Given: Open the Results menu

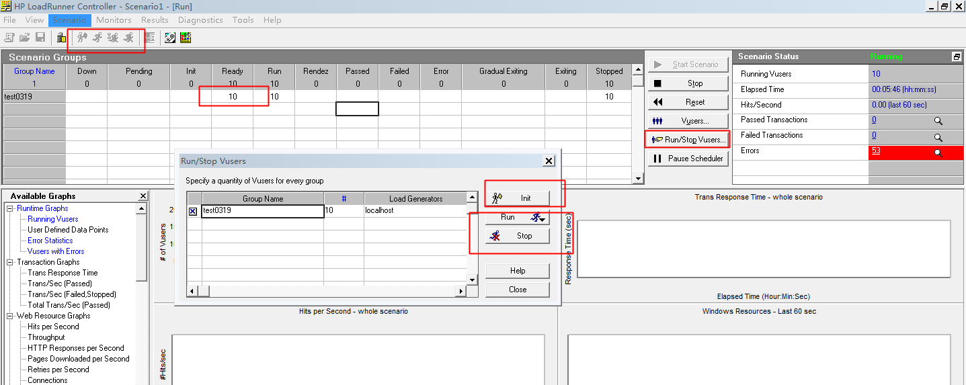Looking at the screenshot, I should (x=155, y=20).
